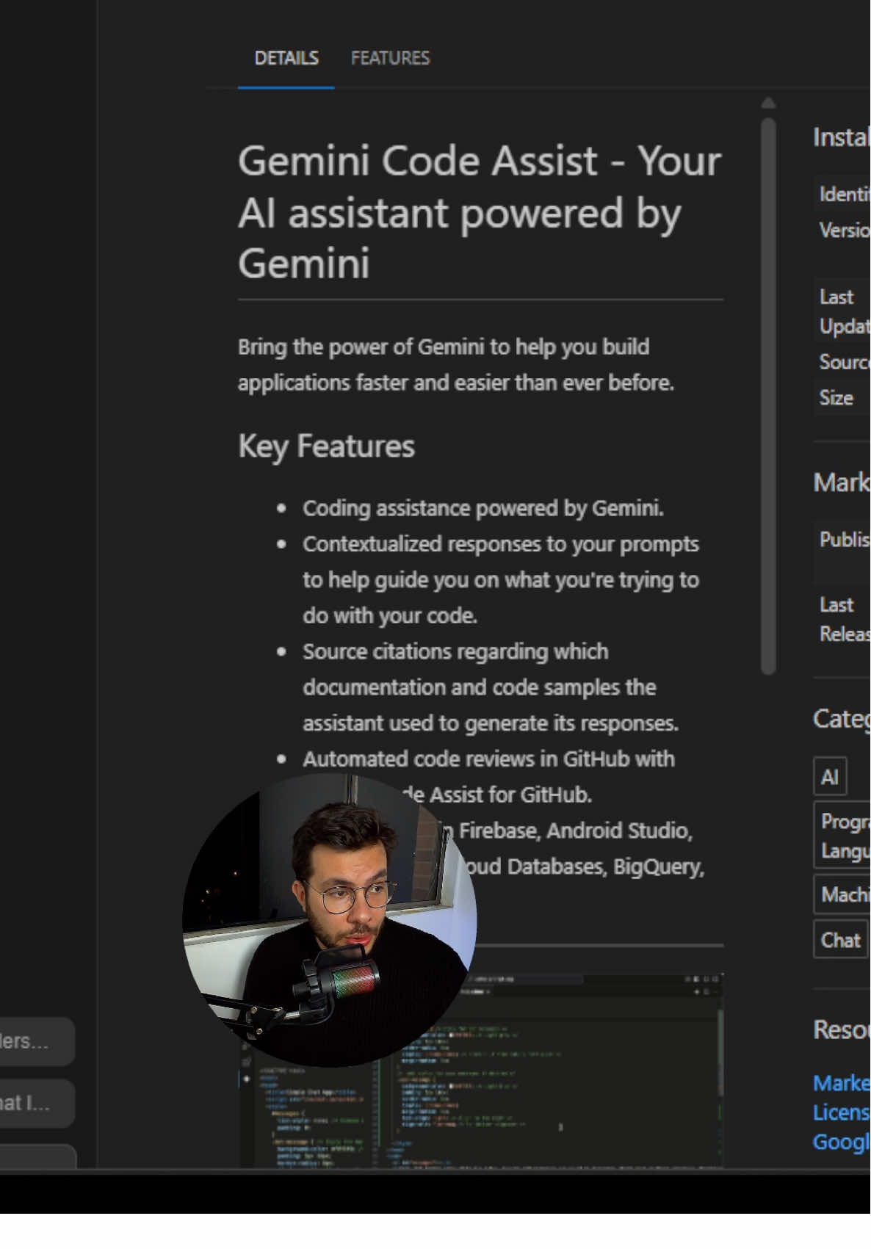Open the License resource link
871x1249 pixels.
842,1112
